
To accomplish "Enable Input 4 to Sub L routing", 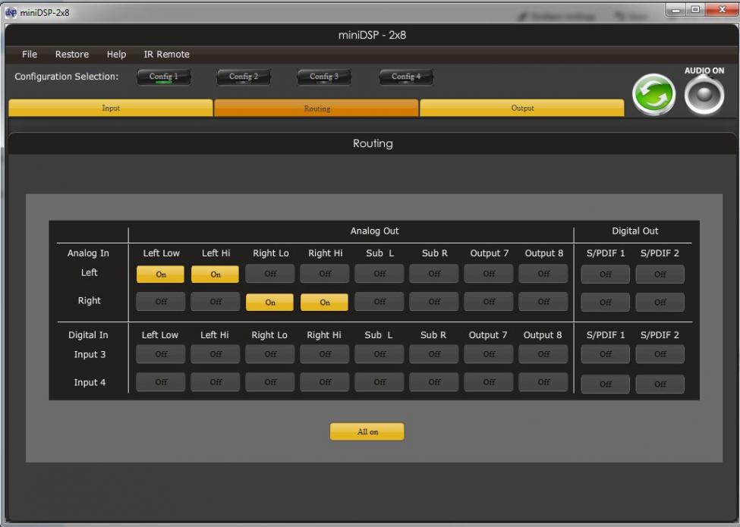I will 379,382.
